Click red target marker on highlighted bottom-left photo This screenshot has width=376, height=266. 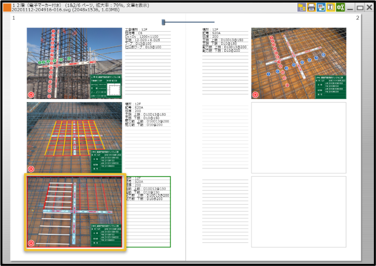point(31,243)
